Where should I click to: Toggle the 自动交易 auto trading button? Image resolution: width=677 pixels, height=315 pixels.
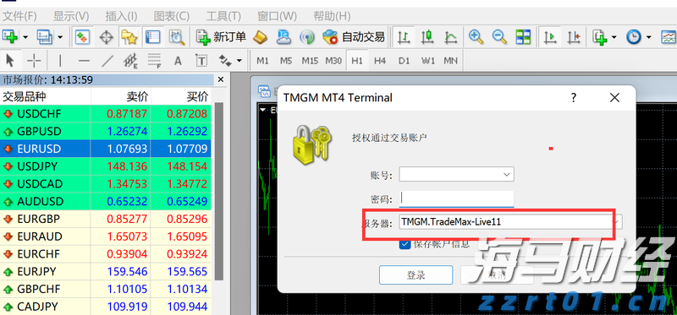pyautogui.click(x=354, y=37)
